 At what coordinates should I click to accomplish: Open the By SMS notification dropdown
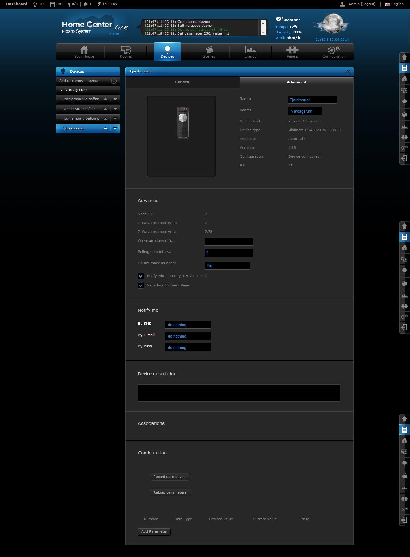point(188,325)
